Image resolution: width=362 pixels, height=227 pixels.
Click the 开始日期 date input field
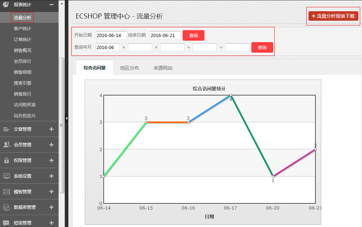111,35
